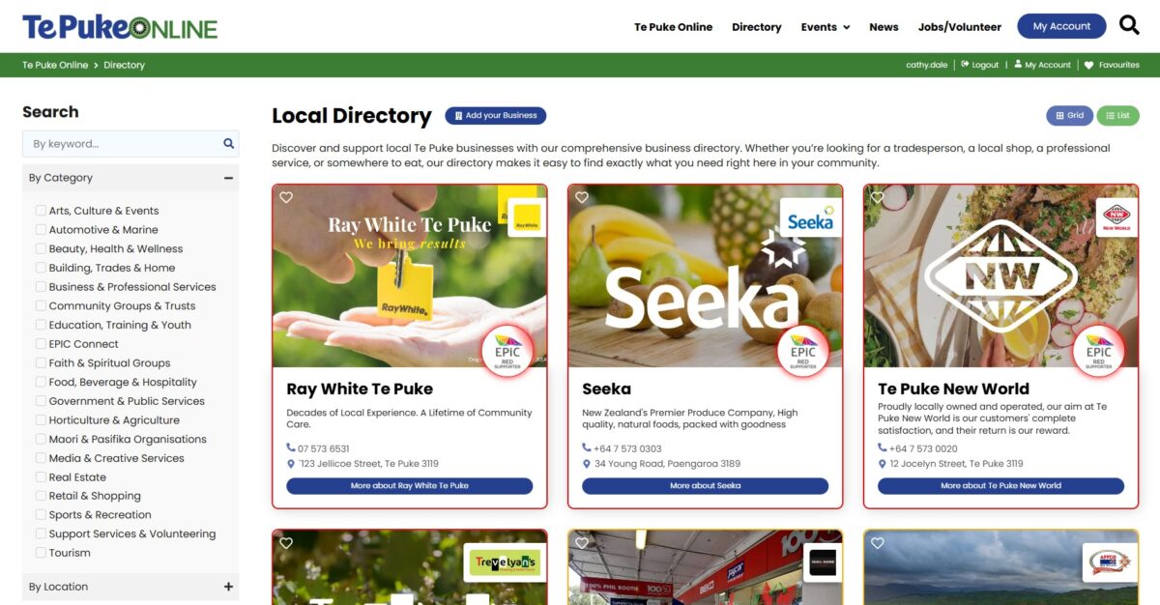The height and width of the screenshot is (605, 1160).
Task: Open the Te Puke New World card image
Action: (x=1001, y=276)
